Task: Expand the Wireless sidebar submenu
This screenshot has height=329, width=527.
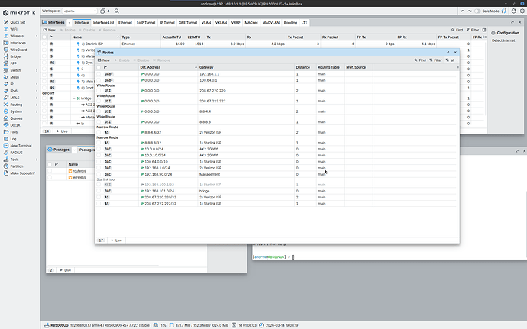Action: [37, 36]
